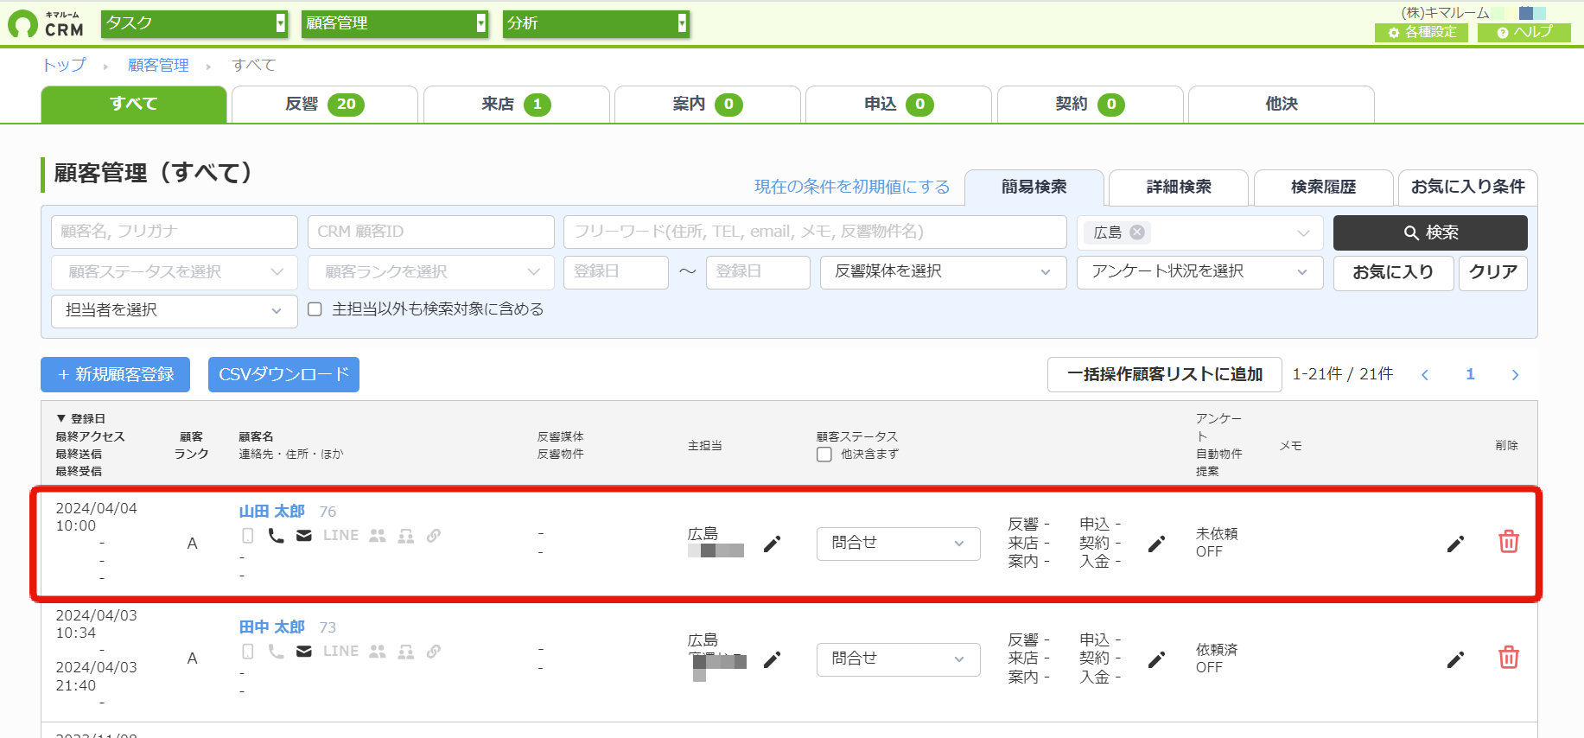This screenshot has width=1584, height=738.
Task: Edit status dates pencil for 田中 太郎
Action: point(1156,660)
